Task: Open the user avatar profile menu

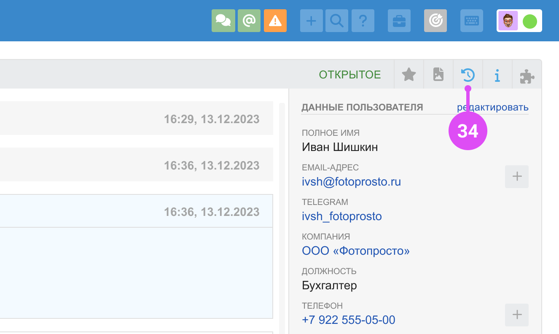Action: click(x=508, y=21)
